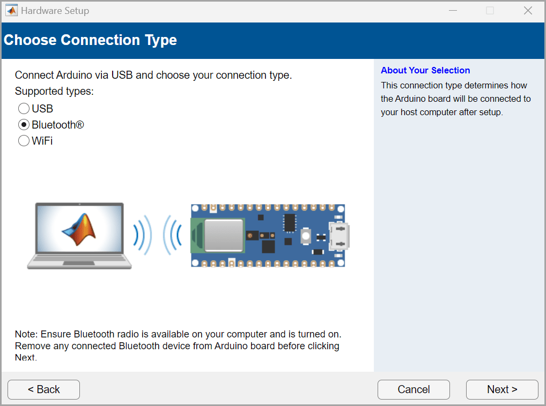Click the Choose Connection Type header
The height and width of the screenshot is (406, 546).
click(x=90, y=40)
